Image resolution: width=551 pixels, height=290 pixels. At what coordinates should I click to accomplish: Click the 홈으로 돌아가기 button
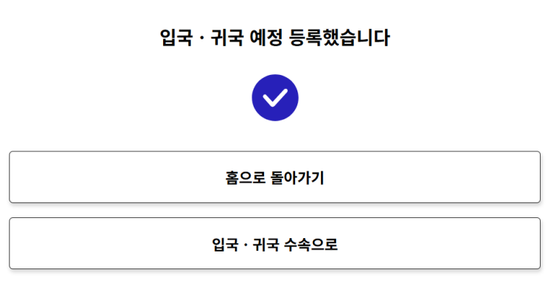click(x=275, y=177)
